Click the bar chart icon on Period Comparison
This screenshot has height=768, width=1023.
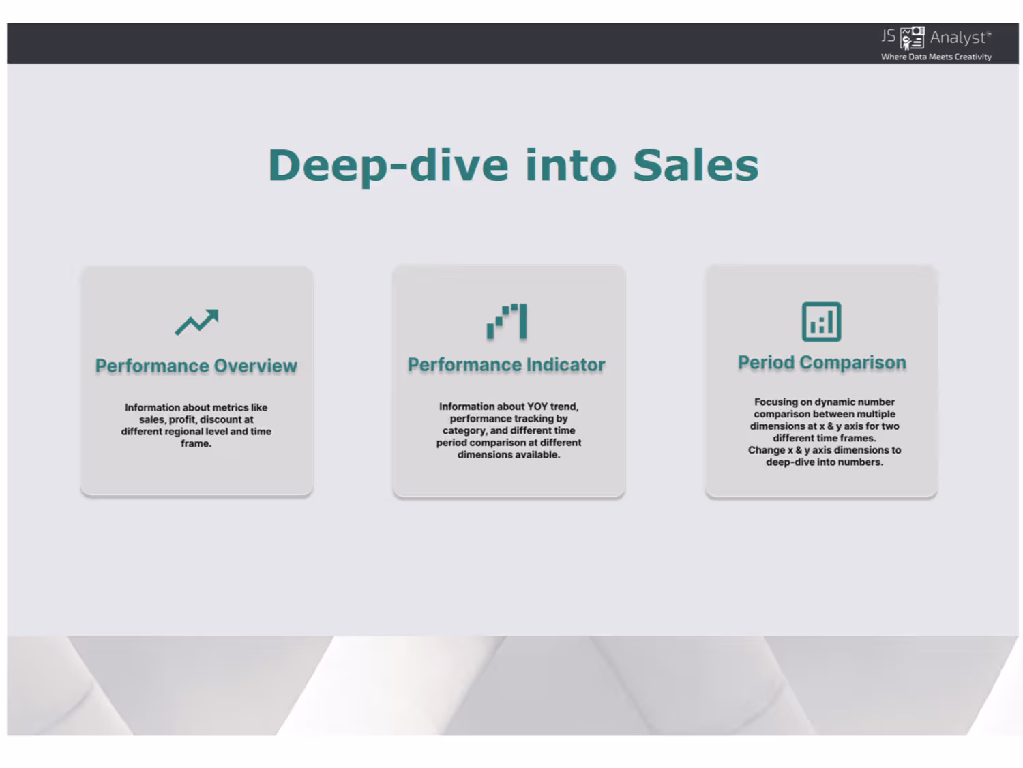[821, 321]
